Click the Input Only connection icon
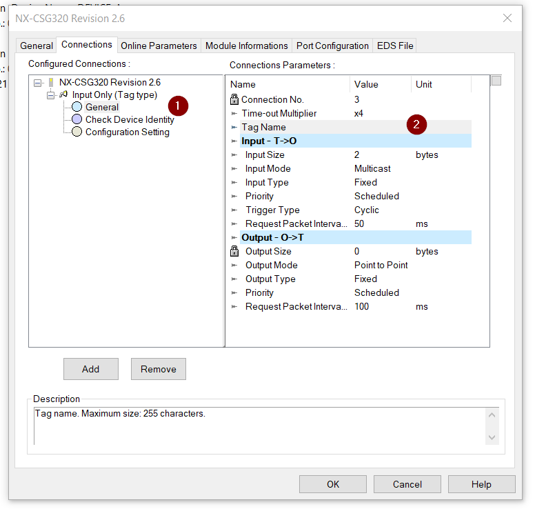This screenshot has width=535, height=509. coord(63,94)
